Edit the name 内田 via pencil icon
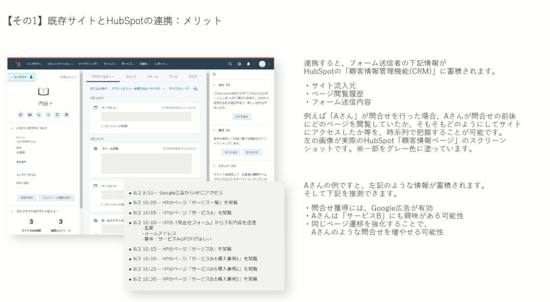This screenshot has height=302, width=550. tap(51, 104)
